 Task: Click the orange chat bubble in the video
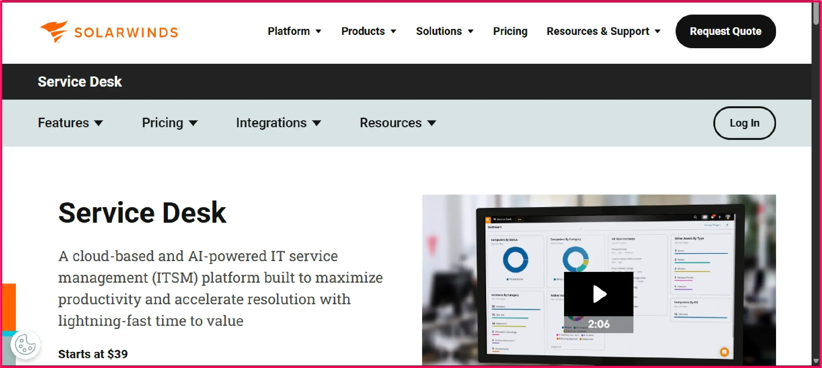724,352
